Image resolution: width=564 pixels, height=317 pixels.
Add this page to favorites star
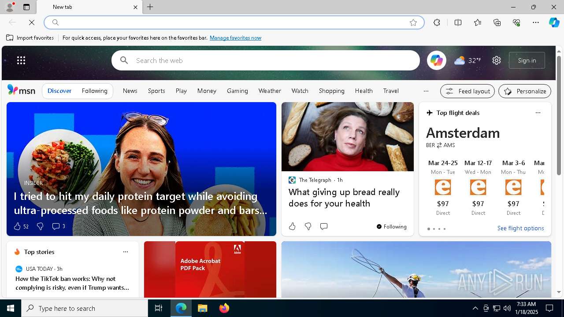pos(413,22)
